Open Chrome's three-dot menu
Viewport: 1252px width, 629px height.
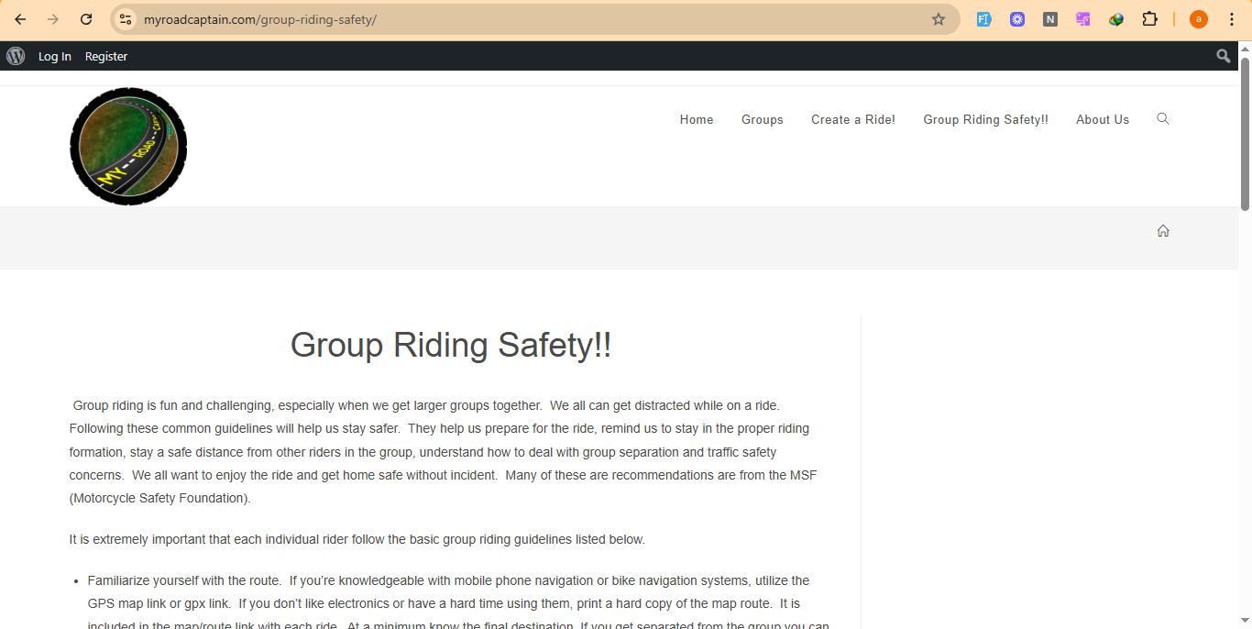click(x=1232, y=19)
